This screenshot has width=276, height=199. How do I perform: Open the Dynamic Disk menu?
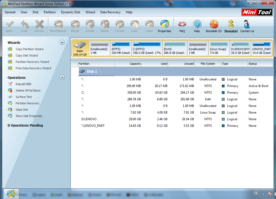click(71, 12)
